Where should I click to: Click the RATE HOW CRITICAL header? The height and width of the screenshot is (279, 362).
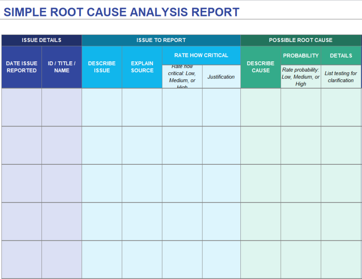(201, 56)
